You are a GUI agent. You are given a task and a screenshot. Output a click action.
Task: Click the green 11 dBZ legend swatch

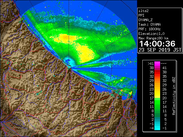point(157,106)
